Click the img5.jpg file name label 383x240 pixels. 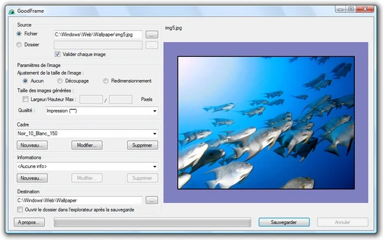coord(174,28)
